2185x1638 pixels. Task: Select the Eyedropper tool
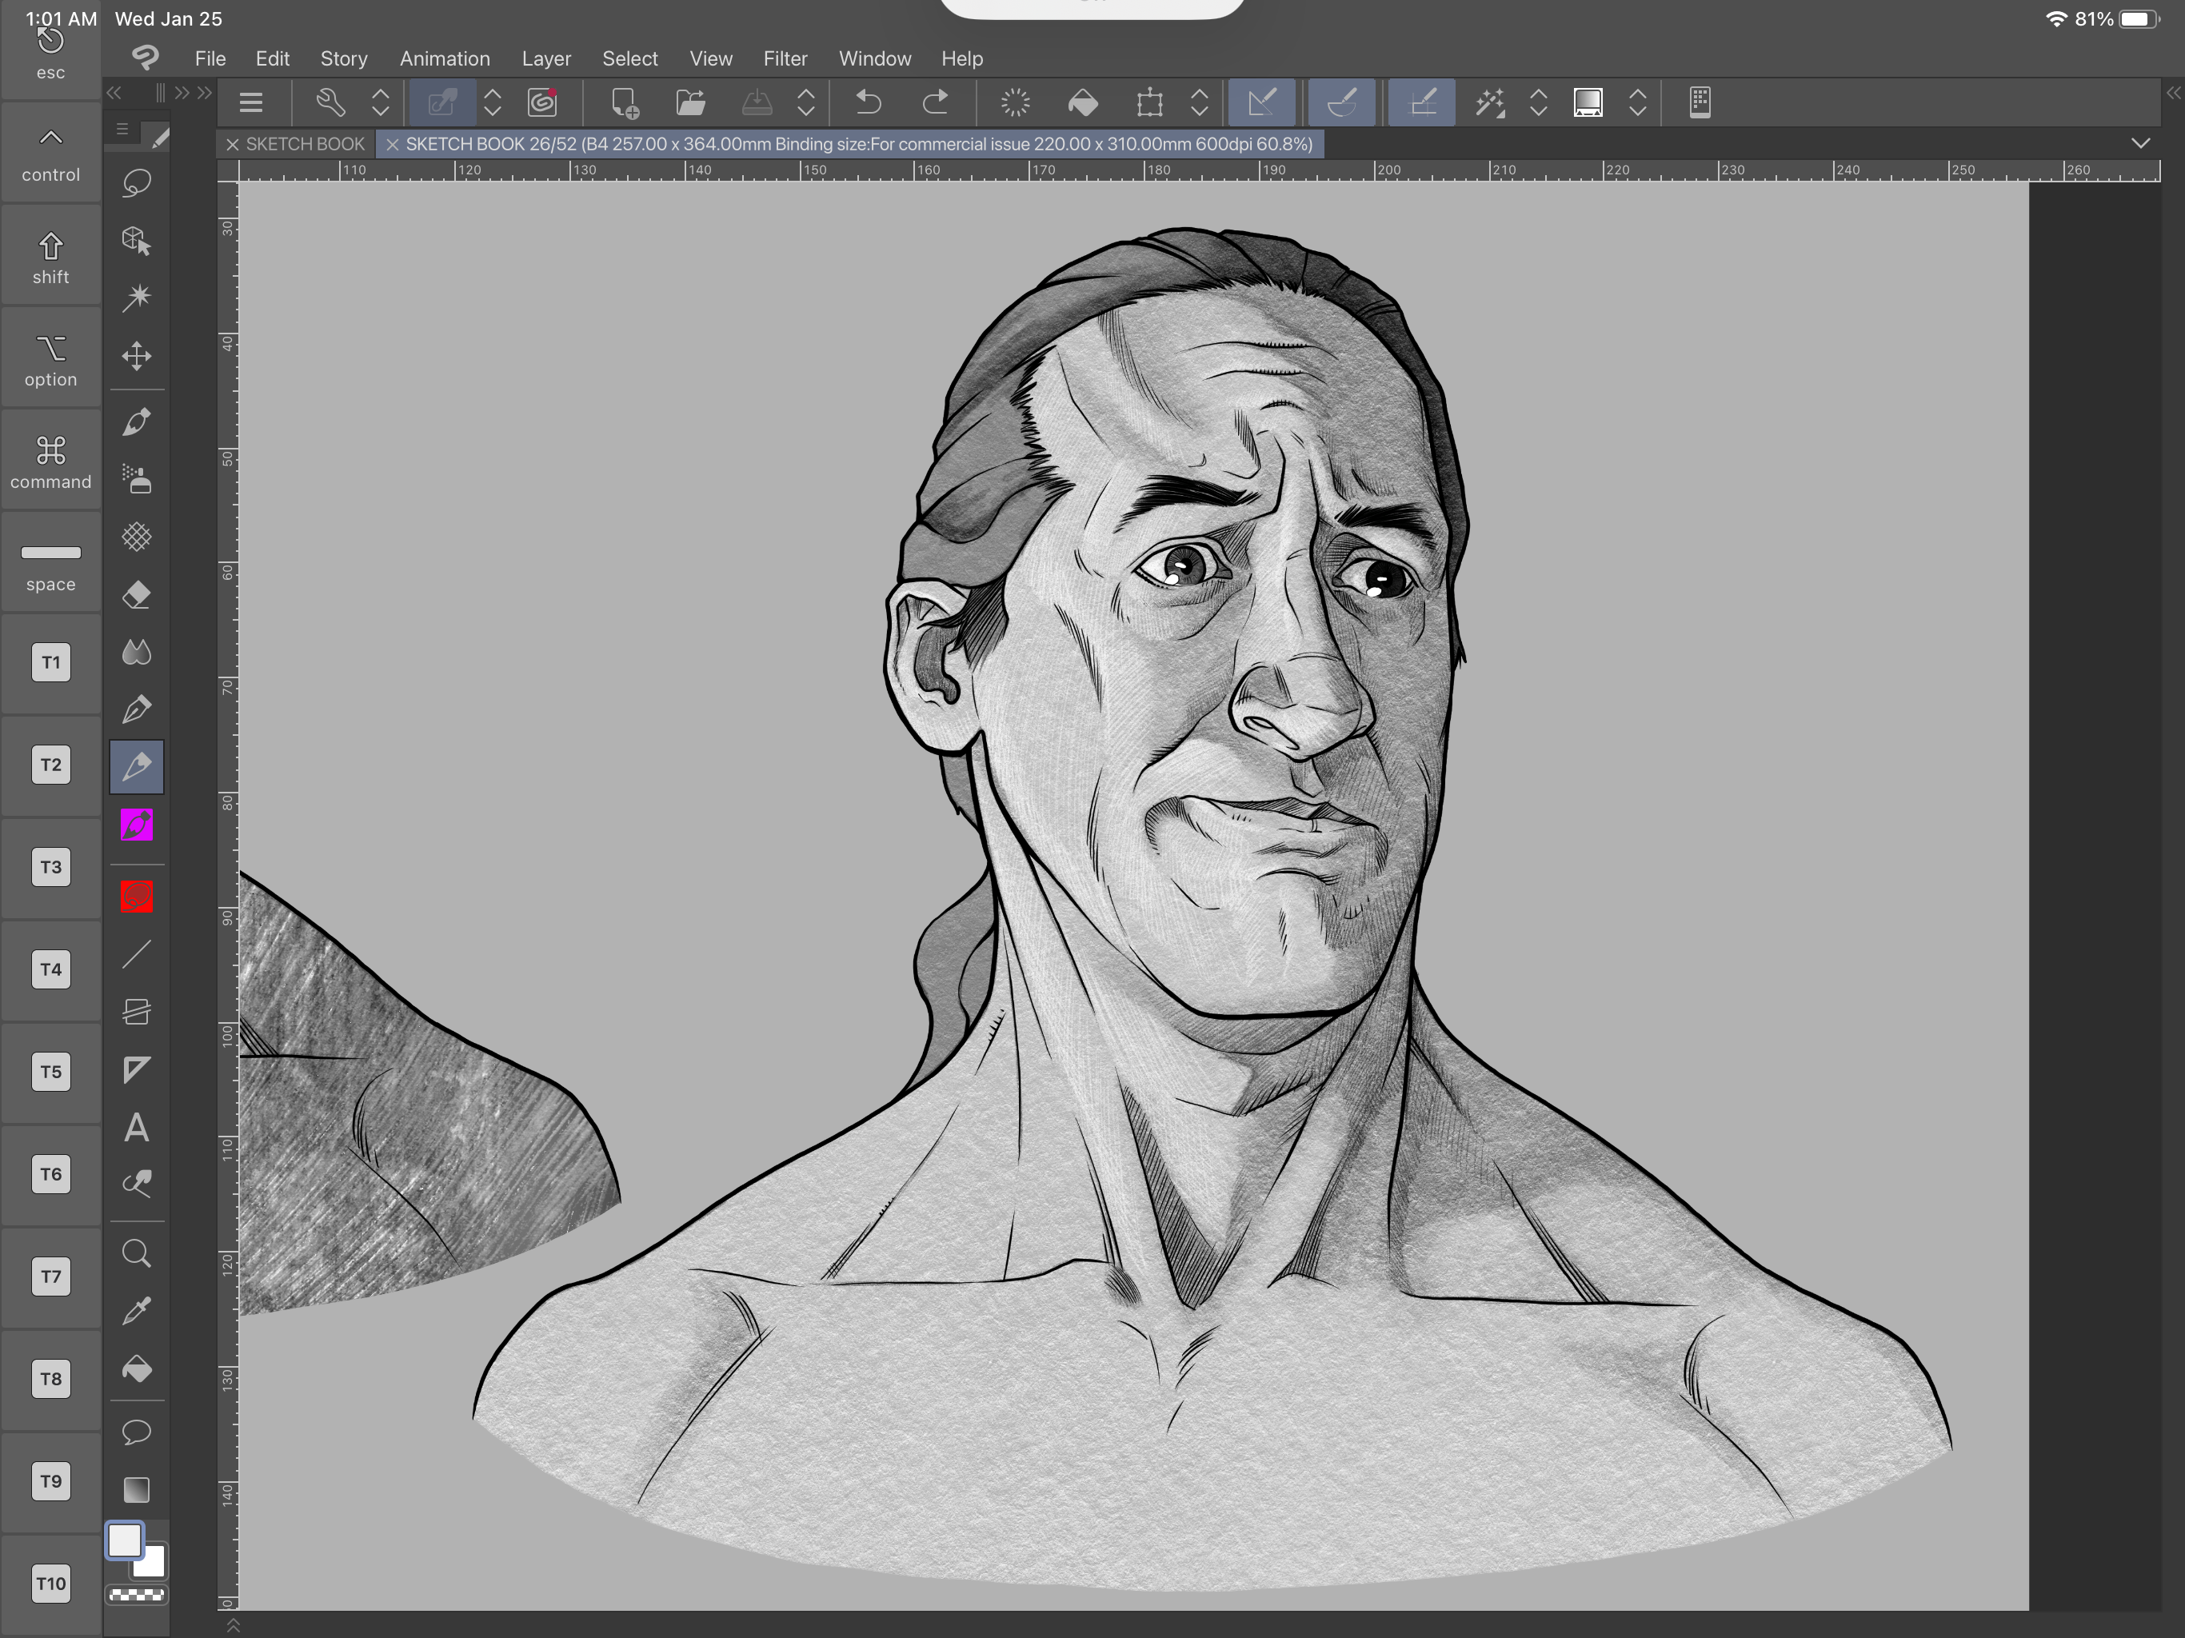tap(136, 1312)
